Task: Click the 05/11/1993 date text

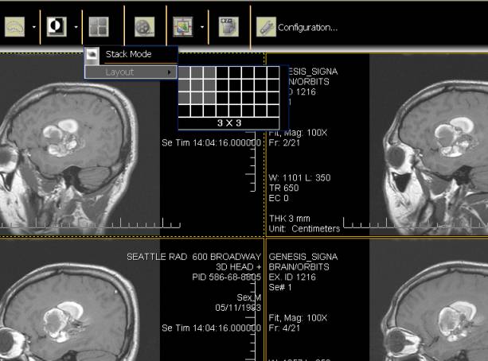Action: [x=238, y=308]
